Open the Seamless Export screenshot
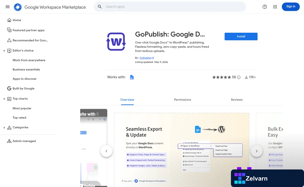This screenshot has height=187, width=304. pyautogui.click(x=182, y=150)
